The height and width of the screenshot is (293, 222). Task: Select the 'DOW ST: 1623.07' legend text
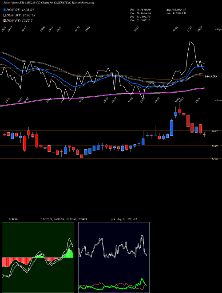[20, 10]
